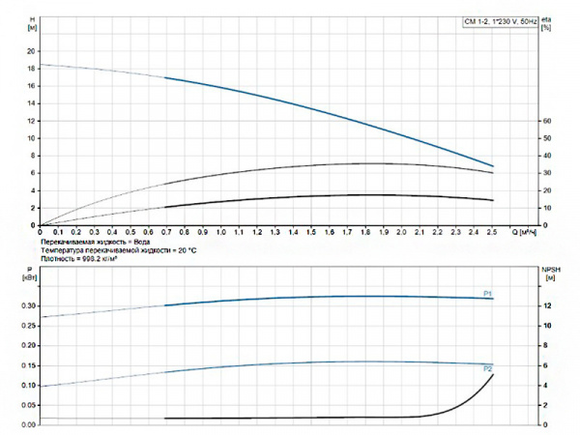
Task: Click the 0.7 tick on the flow axis
Action: point(166,233)
